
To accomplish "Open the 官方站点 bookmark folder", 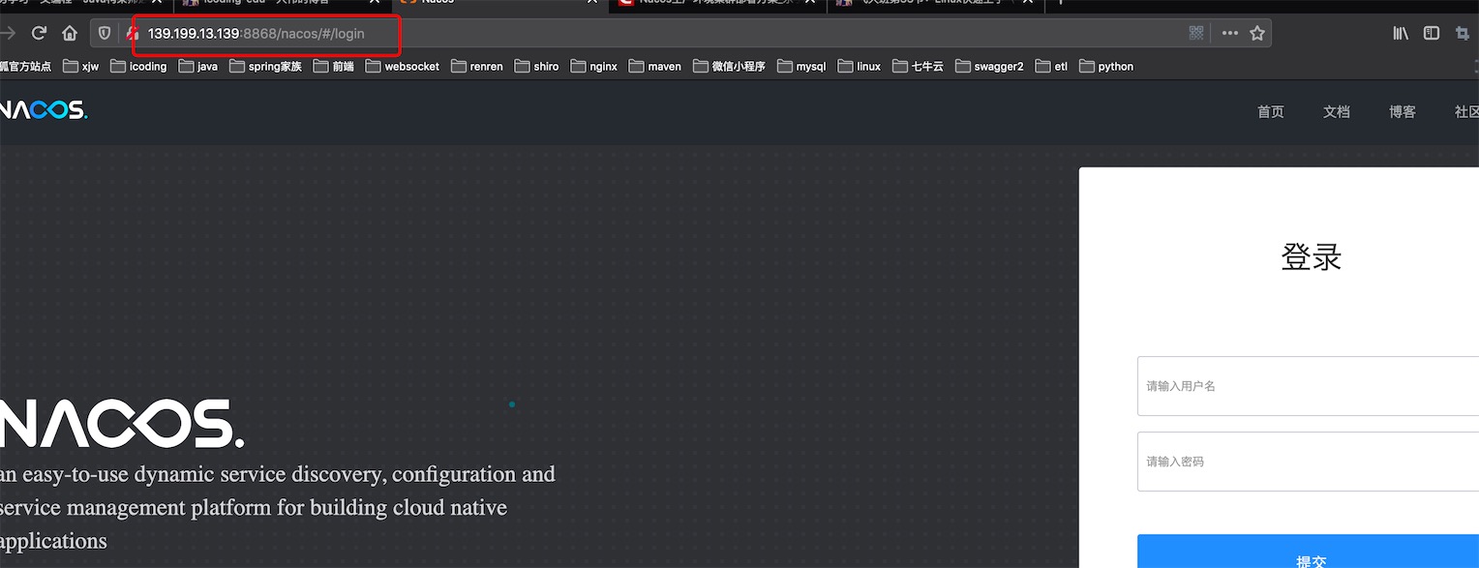I will coord(25,67).
